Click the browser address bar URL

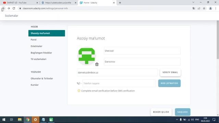(x=45, y=8)
